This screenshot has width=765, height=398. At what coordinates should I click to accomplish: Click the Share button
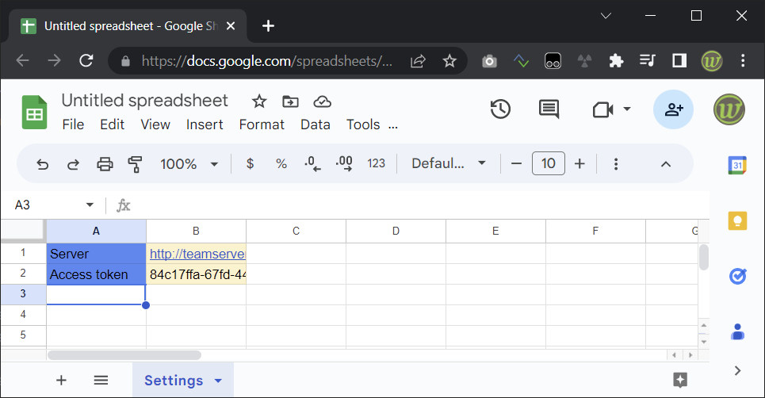pyautogui.click(x=673, y=109)
